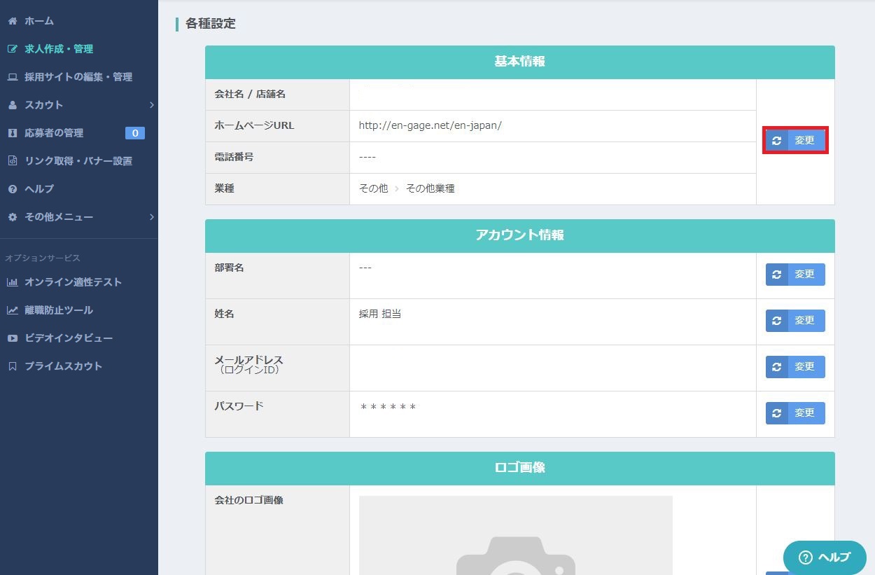The width and height of the screenshot is (875, 575).
Task: Click the refresh icon on 部署名 変更 button
Action: coord(776,275)
